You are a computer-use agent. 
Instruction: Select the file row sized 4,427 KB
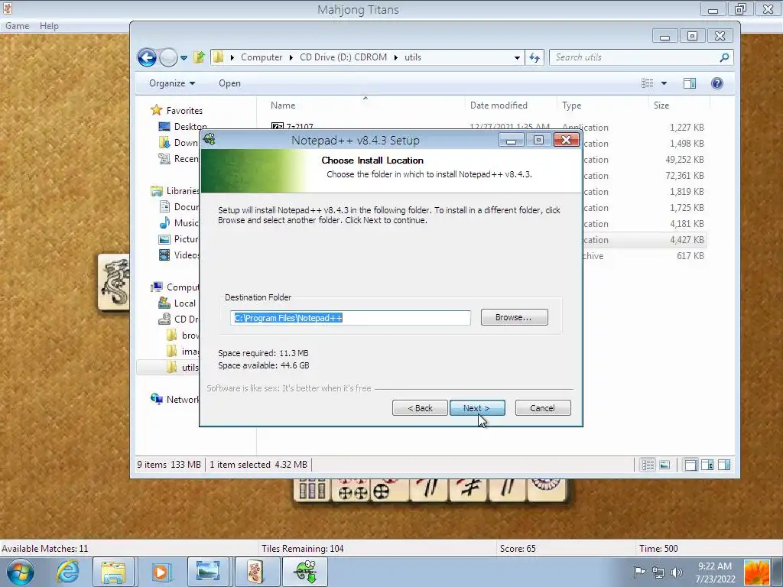point(644,239)
